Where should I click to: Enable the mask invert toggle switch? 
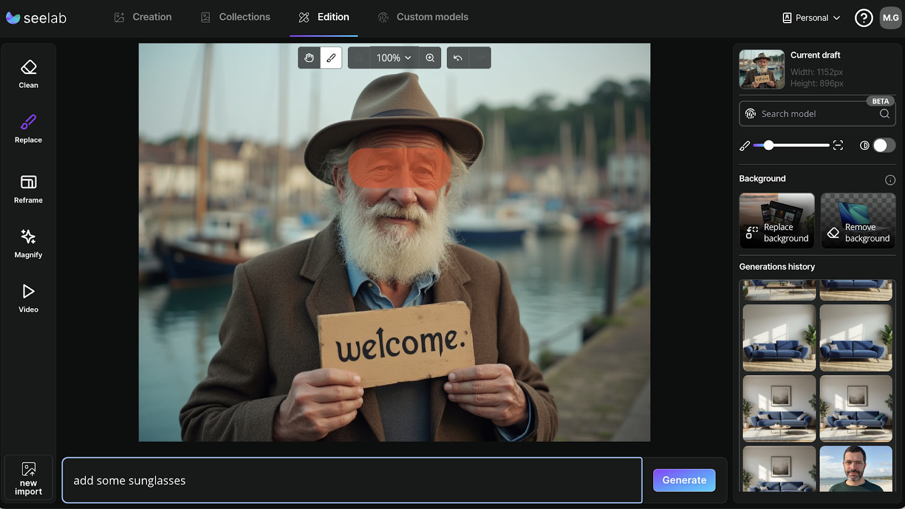[x=882, y=145]
